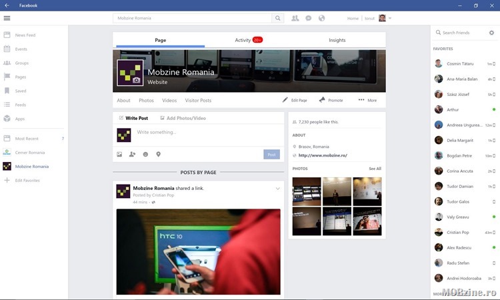Click Ionut profile name link
Screen dimensions: 500x300
click(x=369, y=19)
